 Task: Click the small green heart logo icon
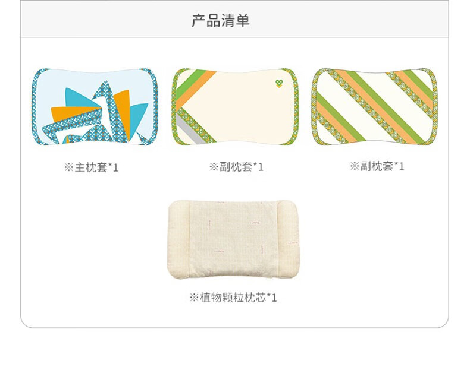click(x=279, y=84)
